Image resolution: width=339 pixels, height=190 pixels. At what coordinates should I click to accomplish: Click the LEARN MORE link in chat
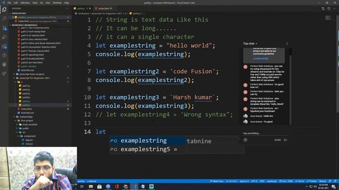point(261,59)
